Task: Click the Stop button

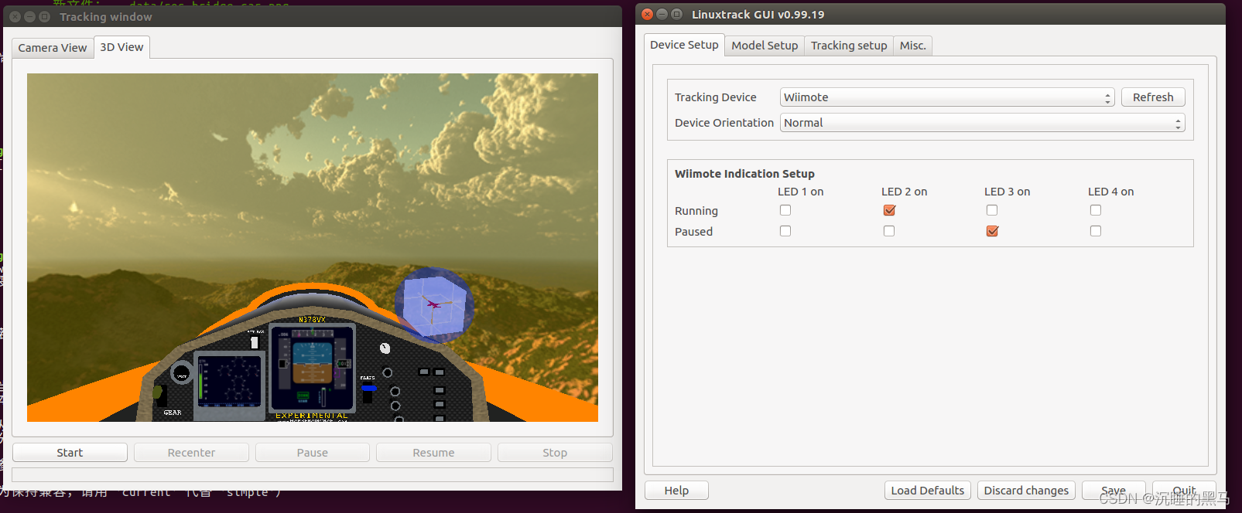Action: point(555,453)
